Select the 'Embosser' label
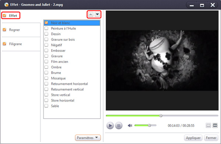The height and width of the screenshot is (144, 221). click(58, 51)
